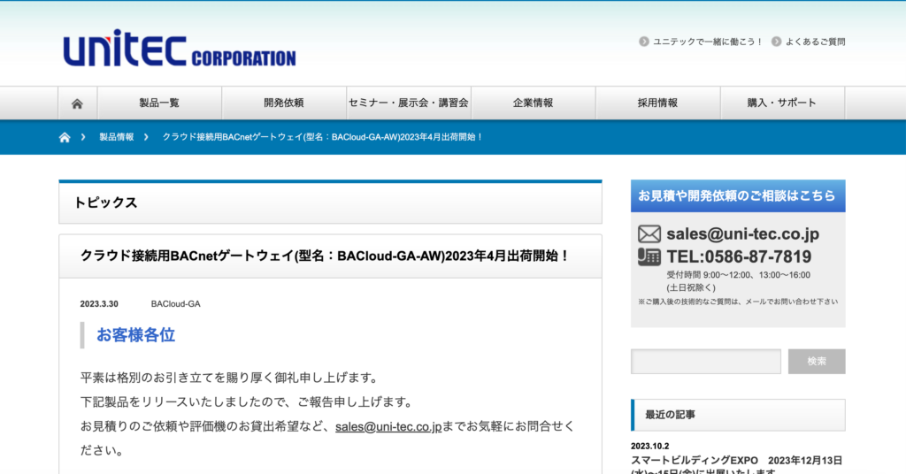Image resolution: width=906 pixels, height=474 pixels.
Task: Click the トピックス section heading
Action: click(x=106, y=203)
